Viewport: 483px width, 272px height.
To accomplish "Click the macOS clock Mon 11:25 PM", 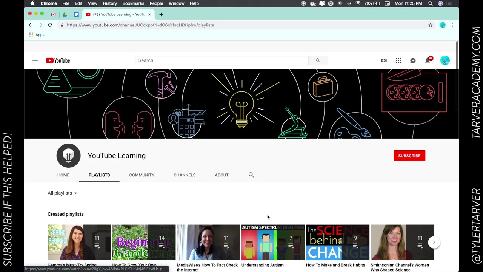I will pos(408,3).
